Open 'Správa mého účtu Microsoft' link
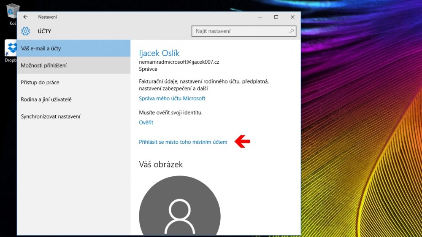 [x=172, y=98]
